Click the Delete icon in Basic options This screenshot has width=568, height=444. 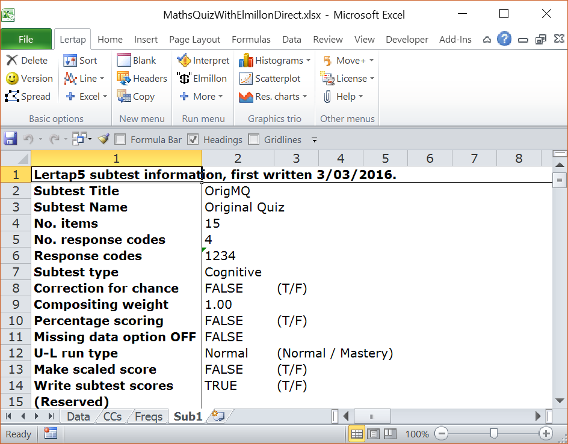point(12,60)
